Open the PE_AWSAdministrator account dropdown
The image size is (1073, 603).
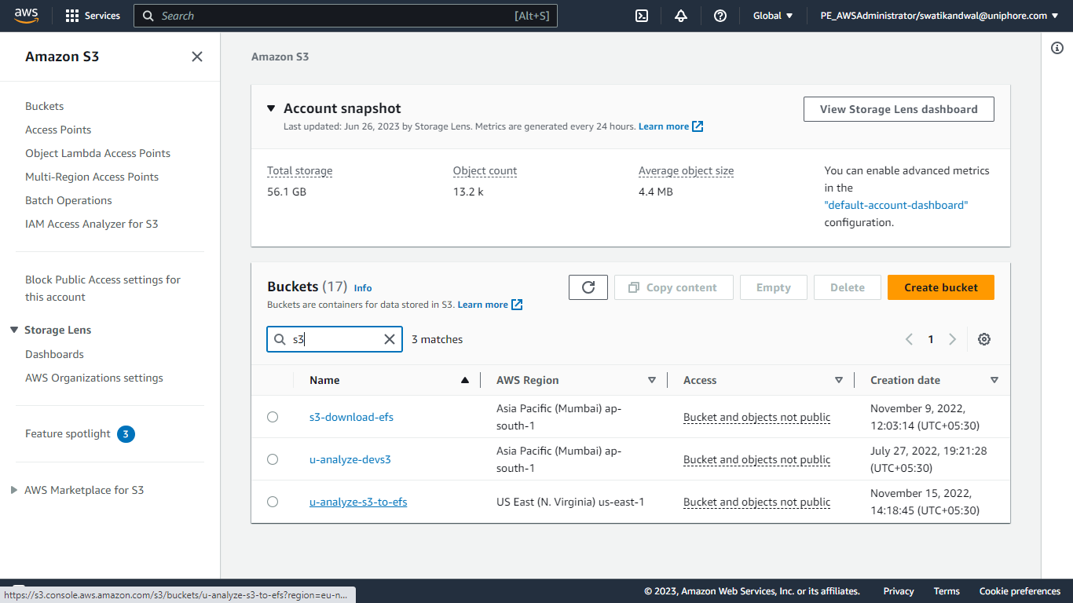tap(939, 16)
